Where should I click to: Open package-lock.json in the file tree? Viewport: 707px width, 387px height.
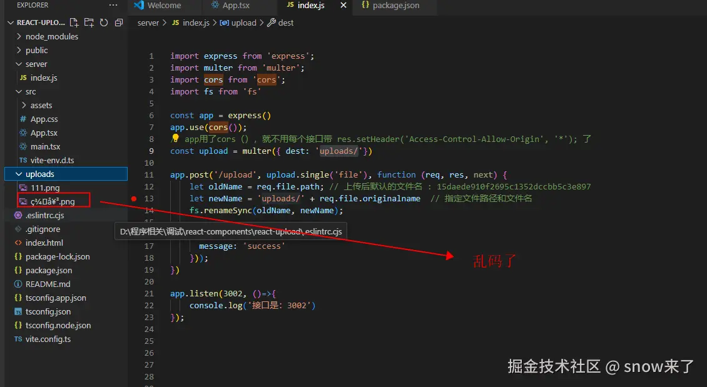click(x=58, y=256)
